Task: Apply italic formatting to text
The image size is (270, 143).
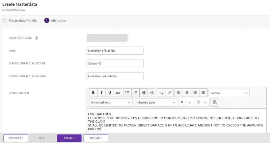Action: [101, 93]
